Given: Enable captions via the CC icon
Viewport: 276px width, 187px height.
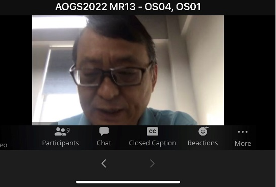Looking at the screenshot, I should (x=153, y=131).
